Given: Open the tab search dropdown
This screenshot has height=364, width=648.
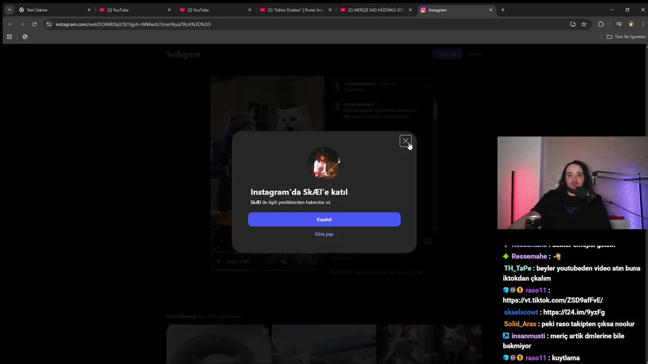Looking at the screenshot, I should 9,10.
